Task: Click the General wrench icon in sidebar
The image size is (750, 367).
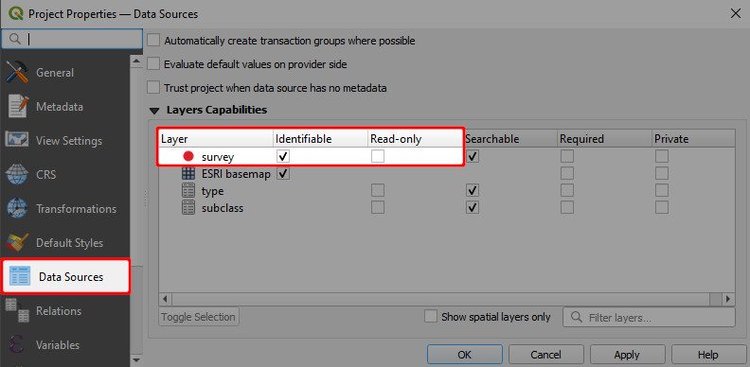Action: [18, 73]
